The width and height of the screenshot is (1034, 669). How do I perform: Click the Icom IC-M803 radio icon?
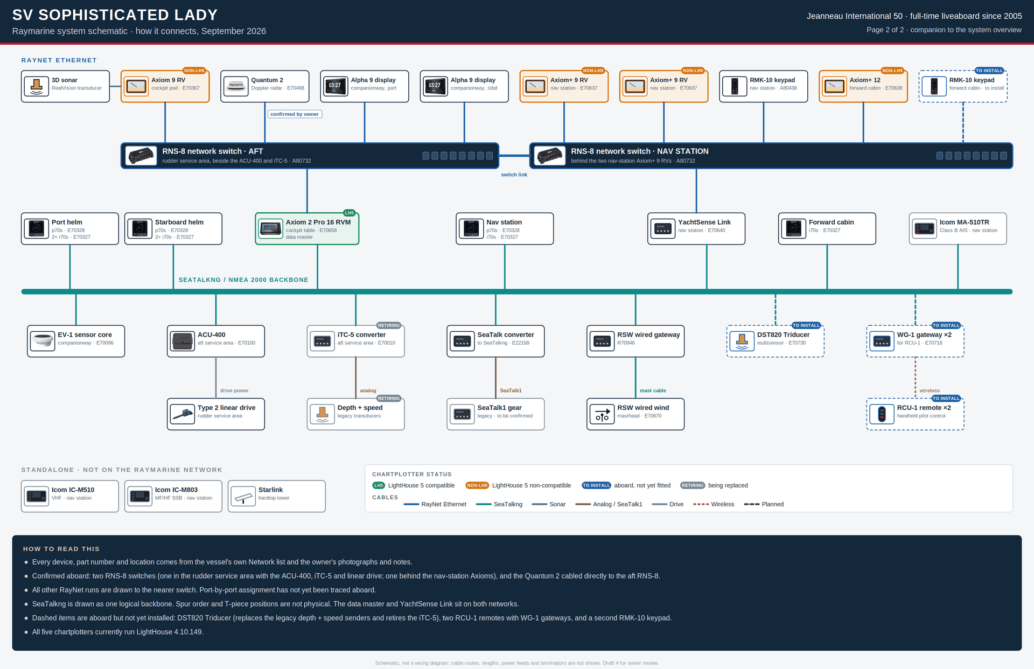pyautogui.click(x=140, y=496)
